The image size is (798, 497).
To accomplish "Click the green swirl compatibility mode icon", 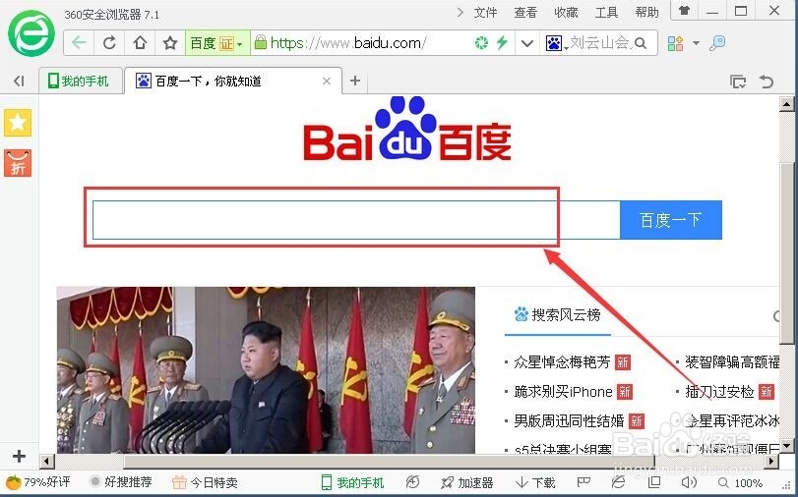I will click(481, 42).
